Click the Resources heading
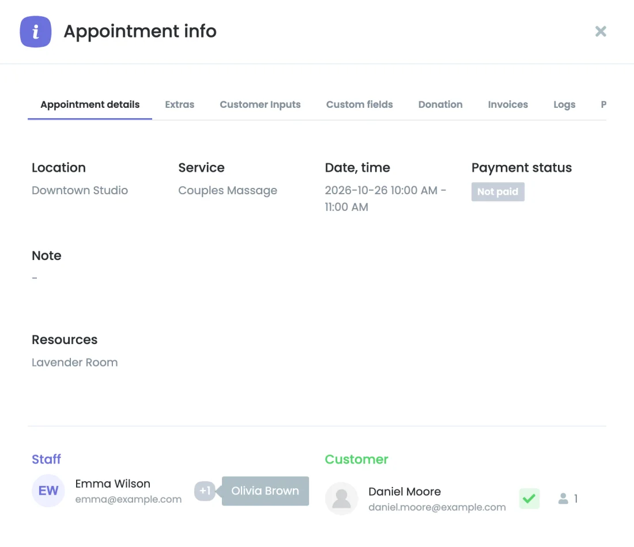 65,339
